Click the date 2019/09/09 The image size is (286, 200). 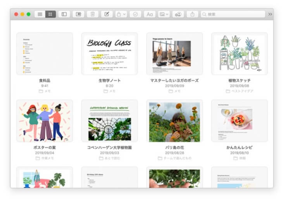174,86
